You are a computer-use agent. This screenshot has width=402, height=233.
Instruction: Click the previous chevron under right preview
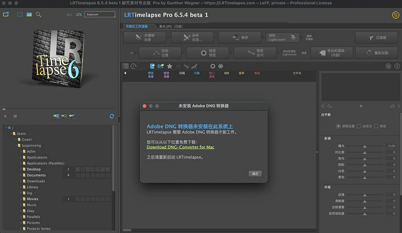point(323,106)
